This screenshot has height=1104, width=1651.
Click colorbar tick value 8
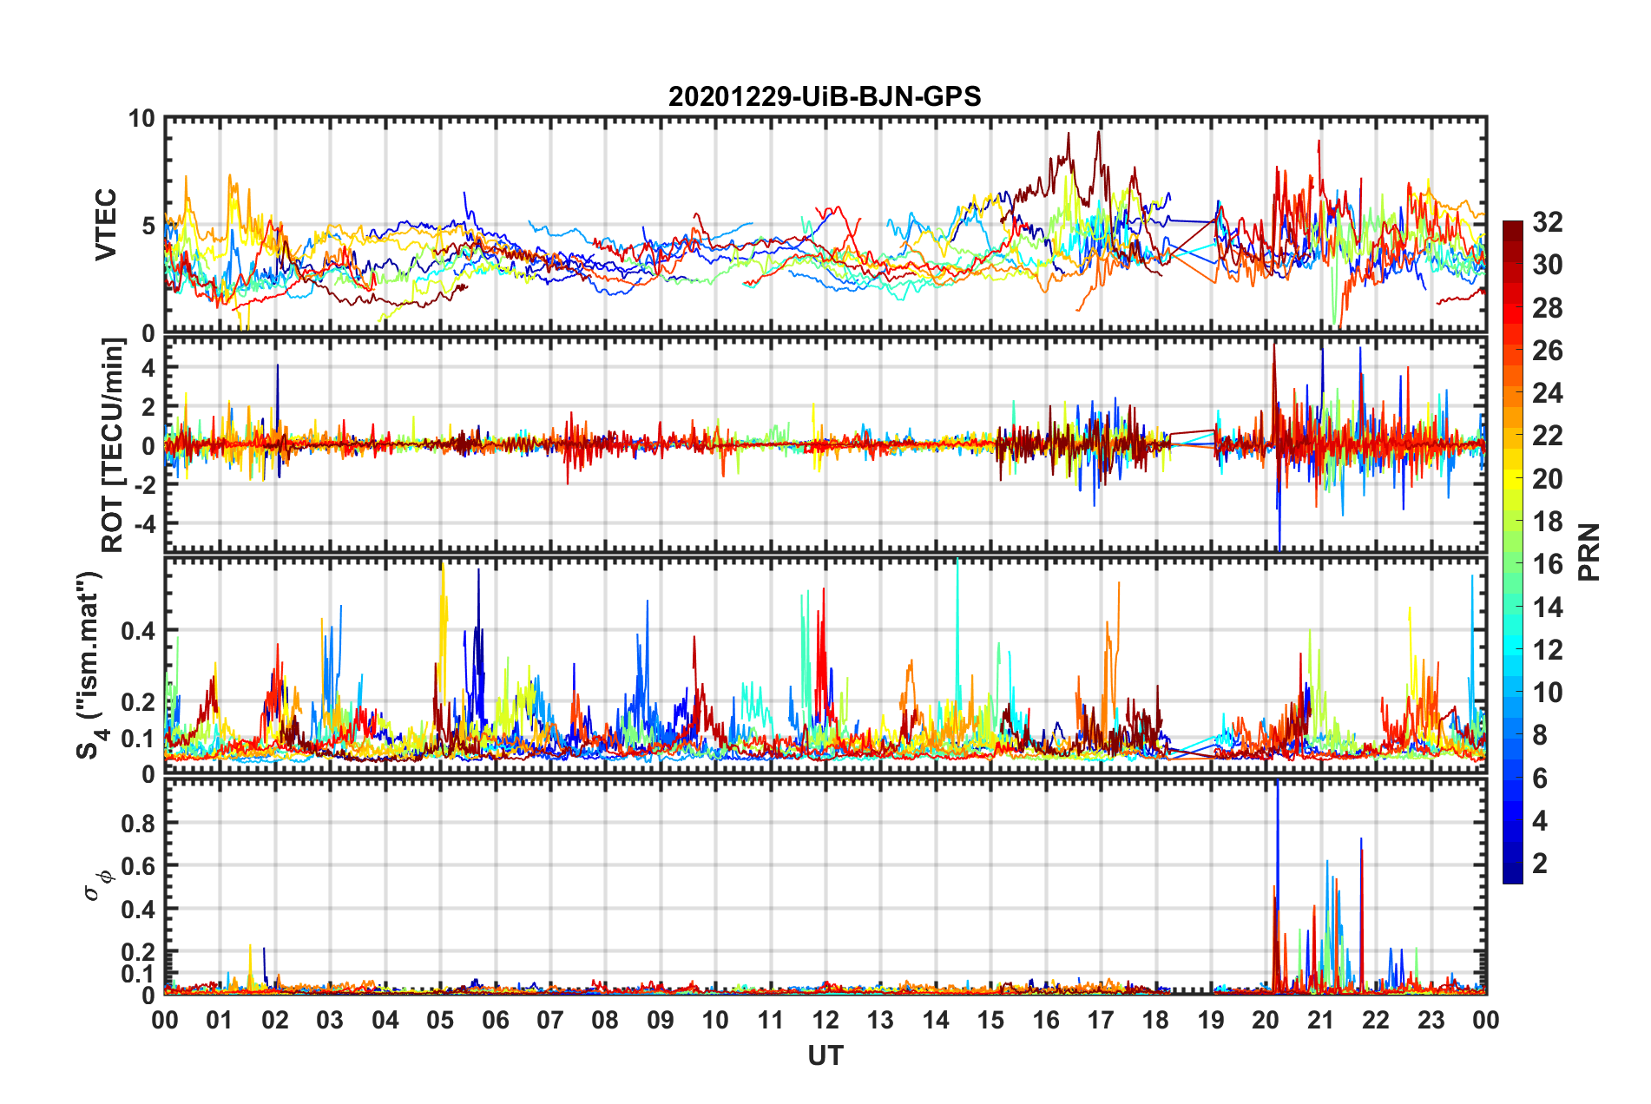click(x=1540, y=735)
